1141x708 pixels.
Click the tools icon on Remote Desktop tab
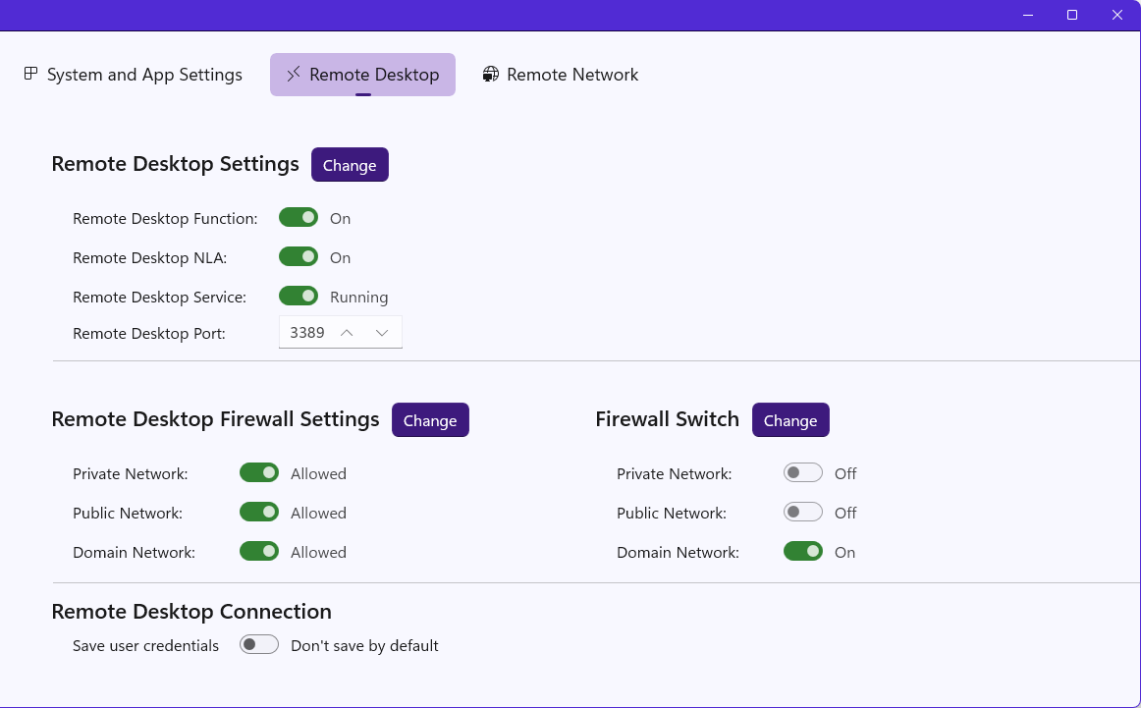[292, 74]
